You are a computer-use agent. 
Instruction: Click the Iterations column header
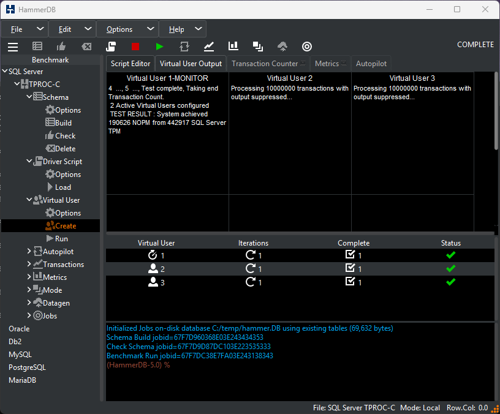[253, 243]
